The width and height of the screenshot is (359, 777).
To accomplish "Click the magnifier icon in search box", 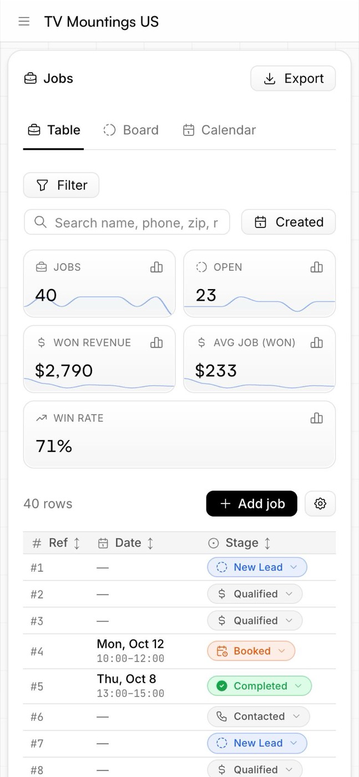I will (40, 222).
